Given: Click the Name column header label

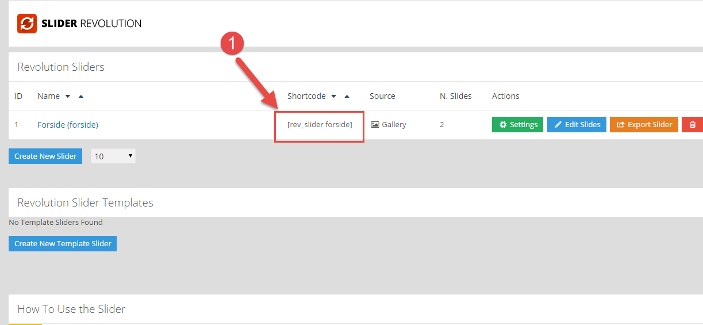Looking at the screenshot, I should [x=48, y=96].
